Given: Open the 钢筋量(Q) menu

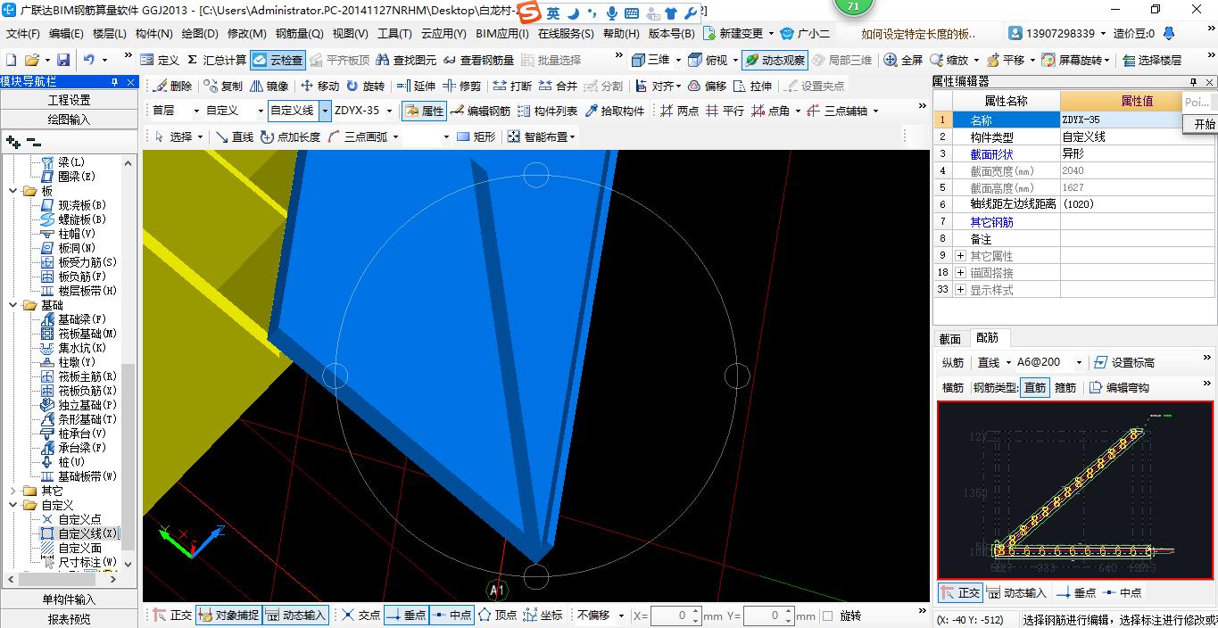Looking at the screenshot, I should click(x=299, y=34).
